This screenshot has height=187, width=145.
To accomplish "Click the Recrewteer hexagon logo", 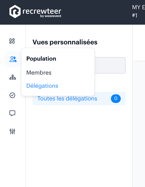I will click(x=15, y=12).
